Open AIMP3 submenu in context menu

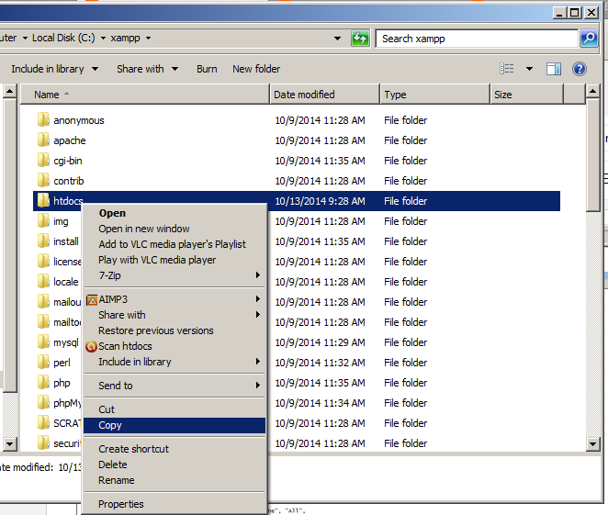[x=175, y=299]
